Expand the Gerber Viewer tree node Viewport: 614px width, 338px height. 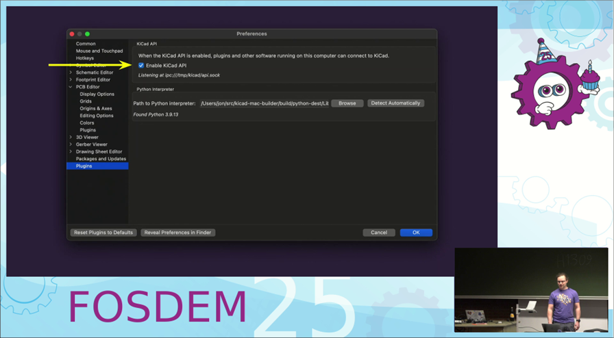click(x=71, y=144)
